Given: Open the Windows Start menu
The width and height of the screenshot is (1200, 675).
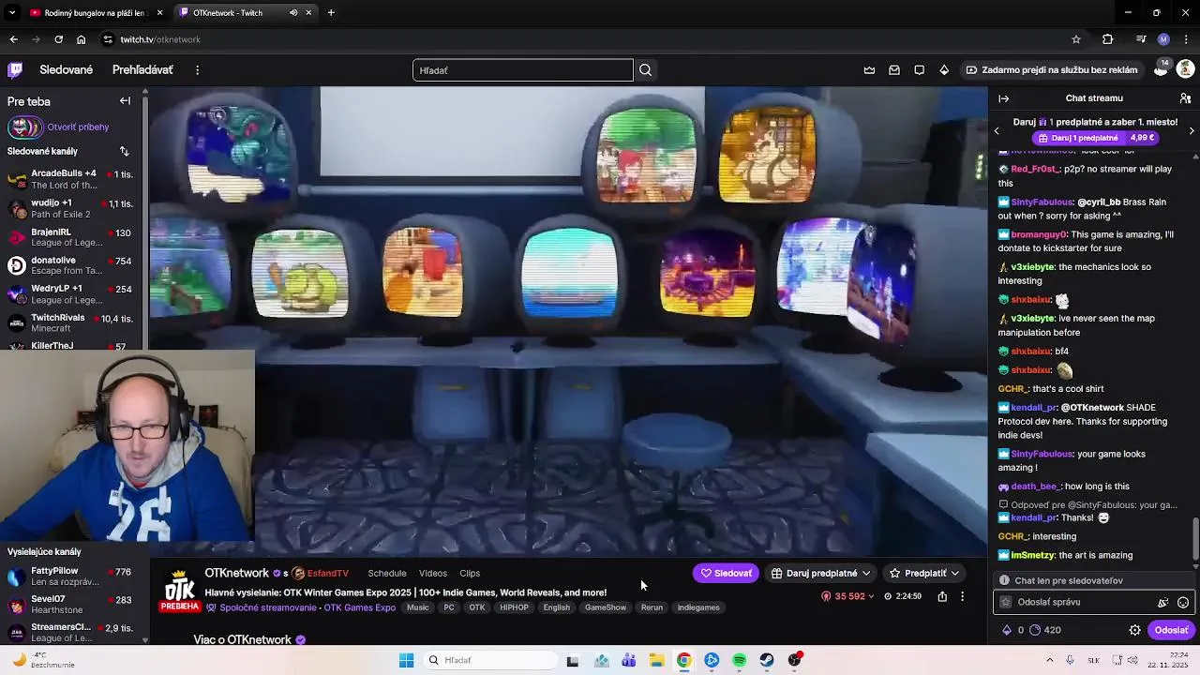Looking at the screenshot, I should (406, 660).
